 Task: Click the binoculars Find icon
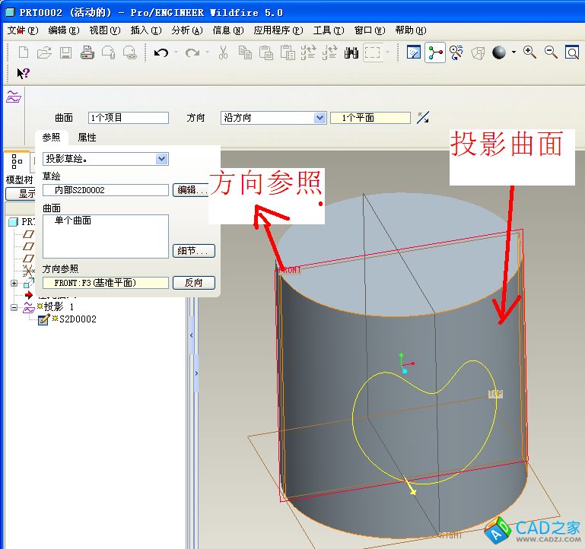[x=351, y=52]
